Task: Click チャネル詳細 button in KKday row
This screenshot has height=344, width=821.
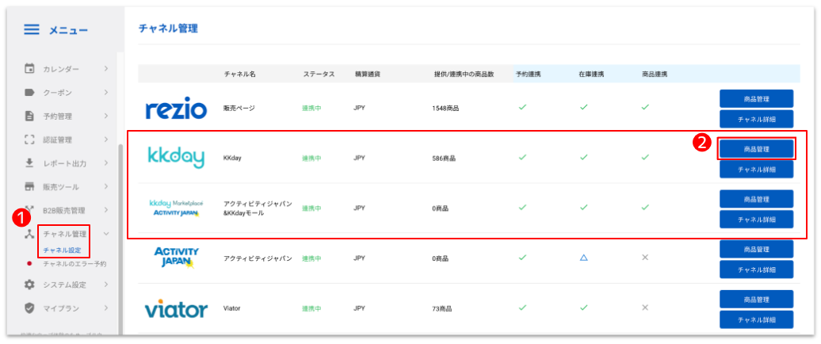Action: point(756,169)
